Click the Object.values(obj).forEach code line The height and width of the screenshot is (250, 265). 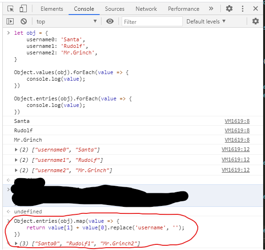coord(71,73)
